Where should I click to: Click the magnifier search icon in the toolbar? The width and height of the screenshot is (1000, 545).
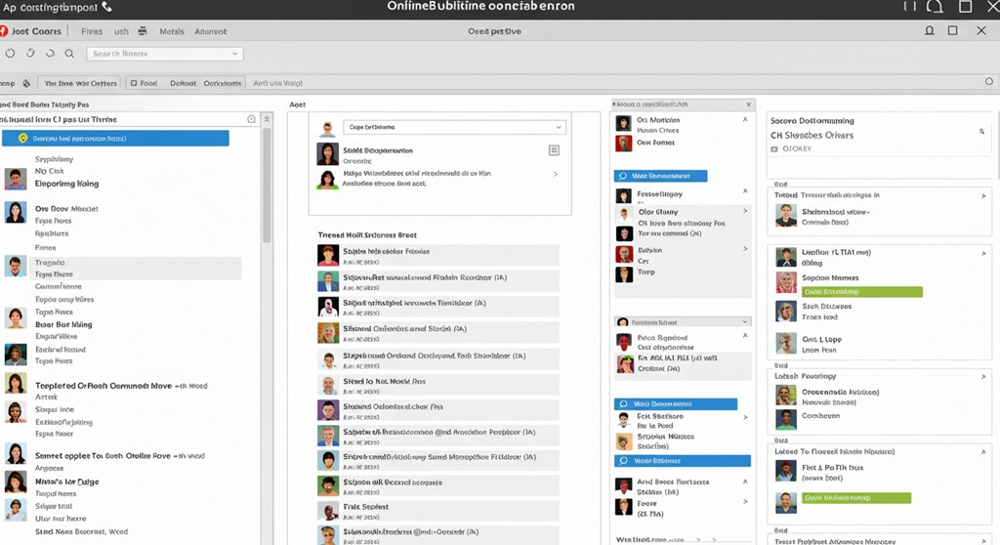tap(69, 54)
